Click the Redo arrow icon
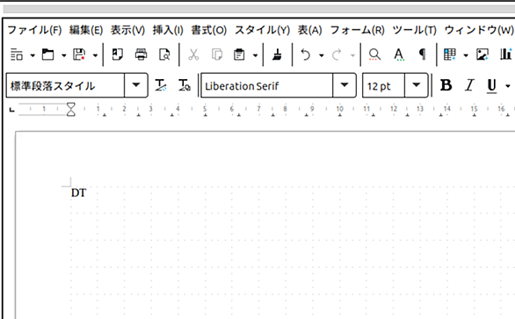Viewport: 515px width, 319px height. tap(337, 54)
